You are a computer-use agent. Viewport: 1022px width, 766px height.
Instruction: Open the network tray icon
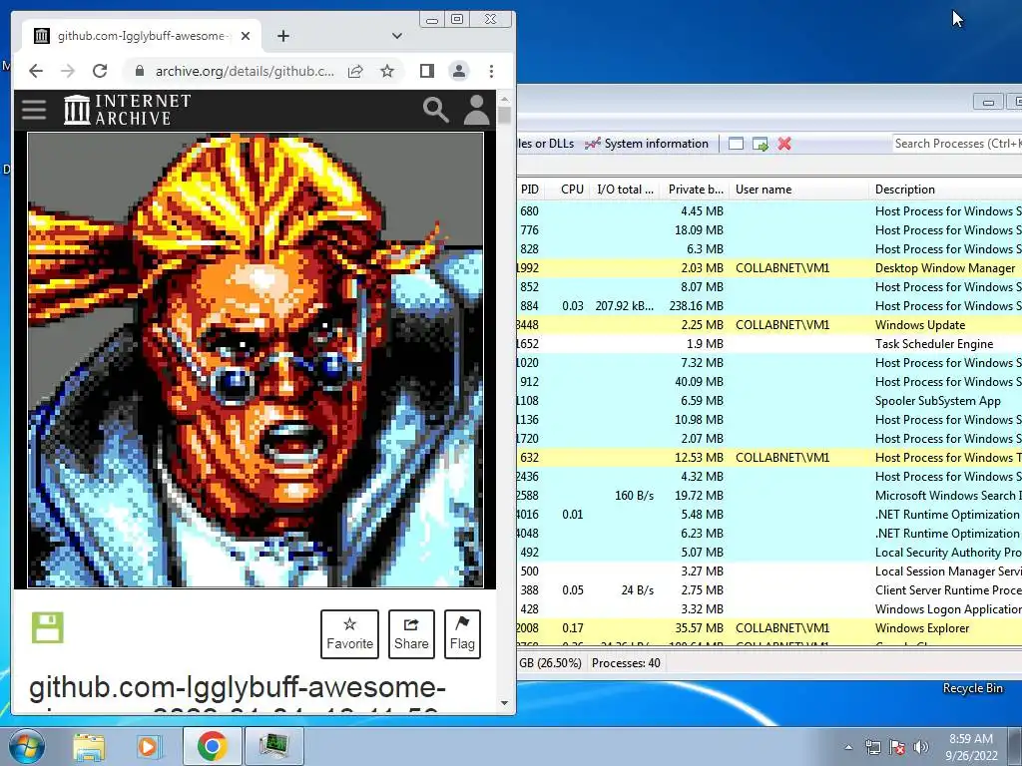pos(872,747)
